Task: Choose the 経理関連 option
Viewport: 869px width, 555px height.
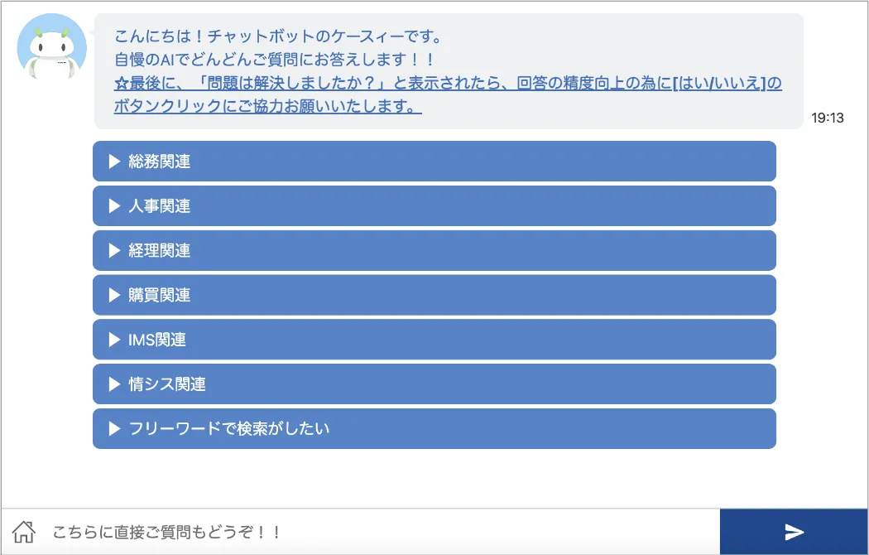Action: pos(434,250)
